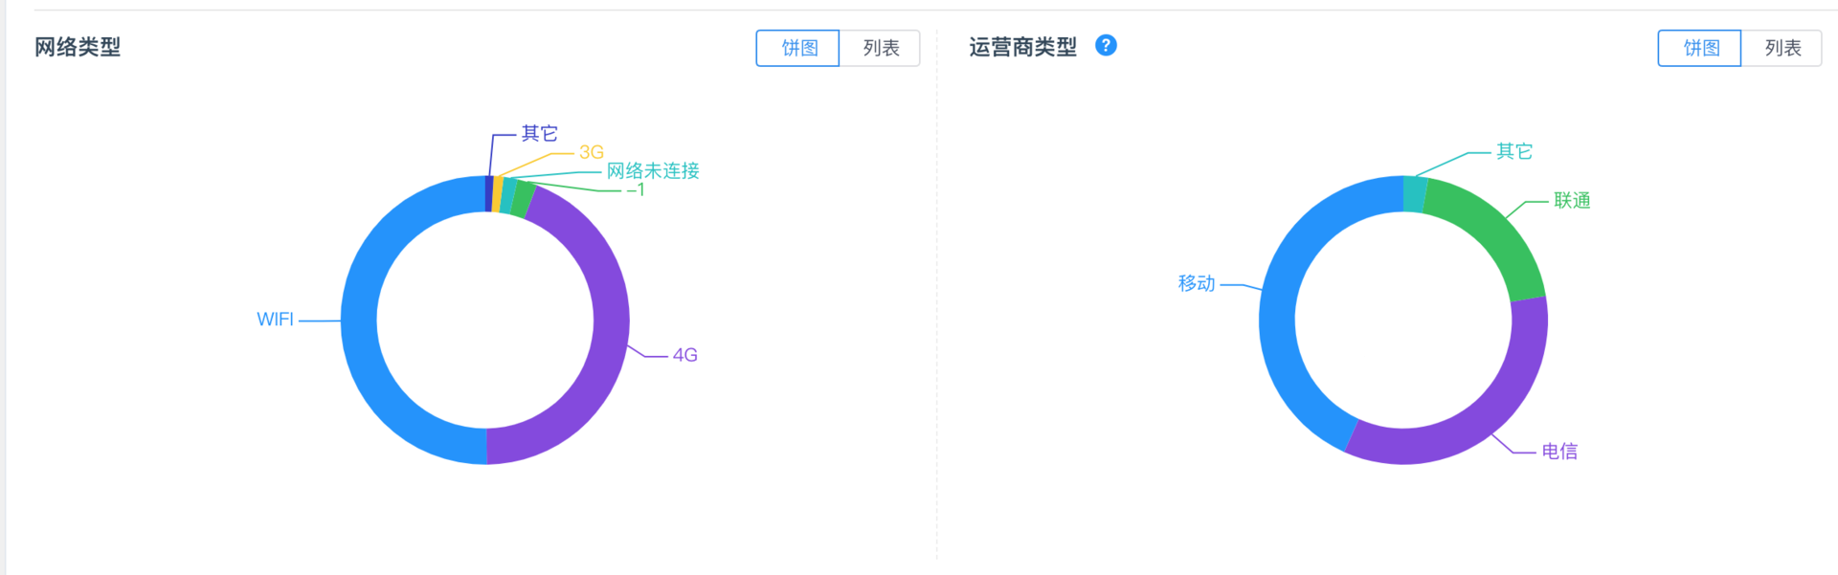Click the 网络未连接 chart label

pos(653,171)
